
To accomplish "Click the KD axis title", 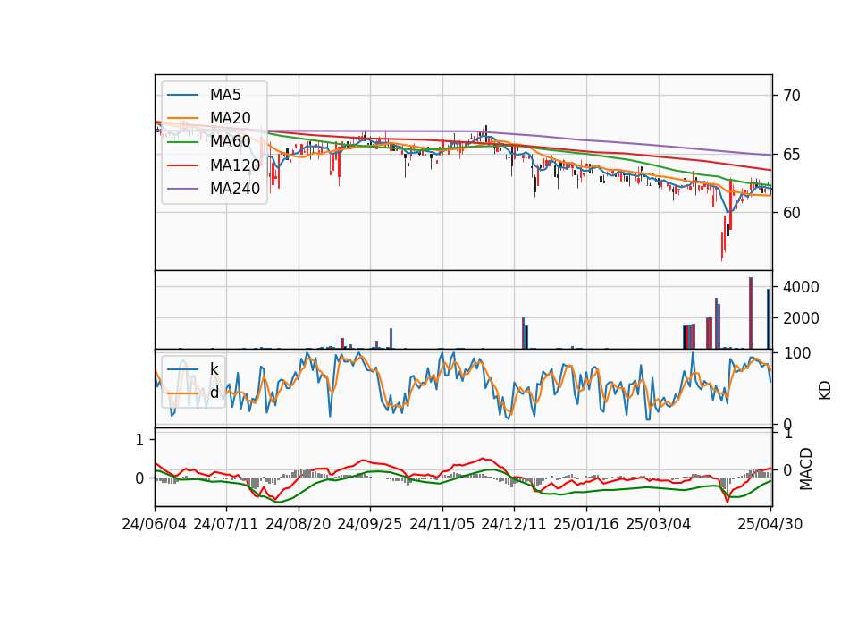I will [825, 390].
